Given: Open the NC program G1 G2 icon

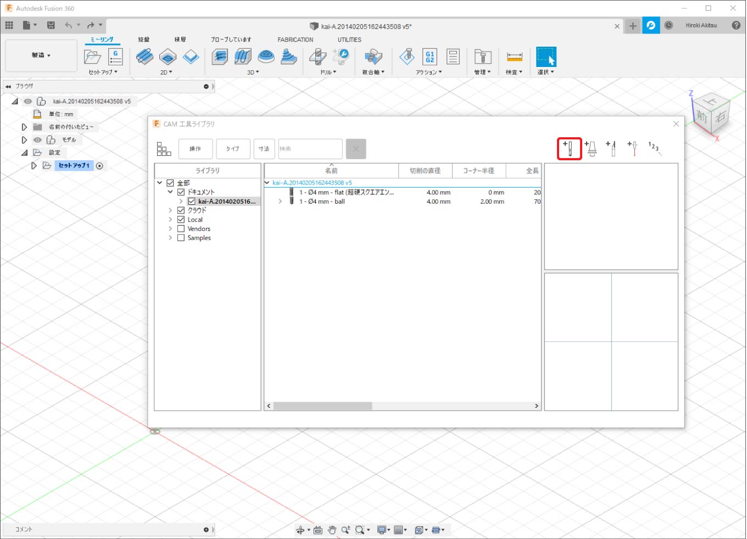Looking at the screenshot, I should click(430, 57).
